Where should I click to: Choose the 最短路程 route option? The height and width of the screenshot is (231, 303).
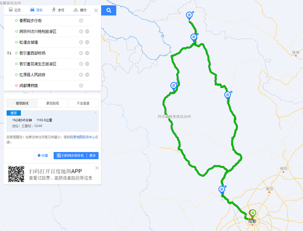point(53,103)
